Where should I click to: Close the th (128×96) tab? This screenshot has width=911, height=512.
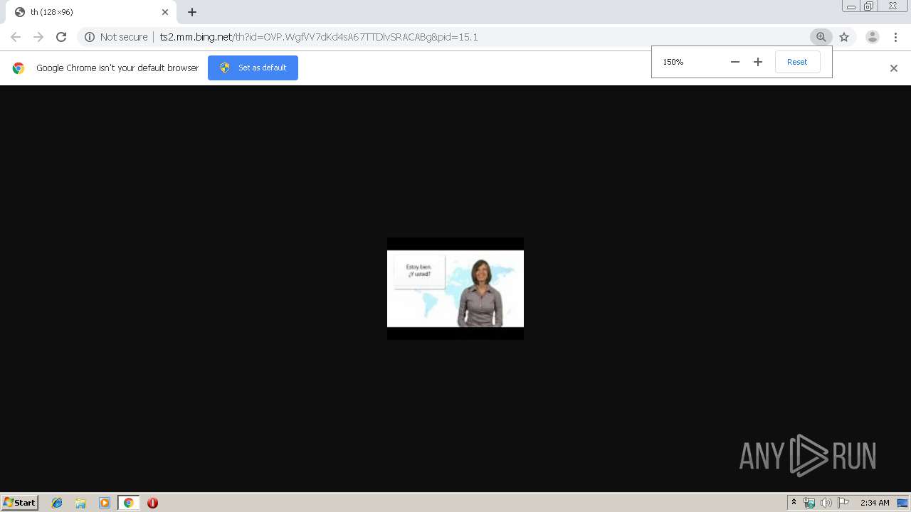click(x=165, y=12)
